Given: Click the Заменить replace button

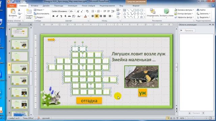Looking at the screenshot, I should click(203, 14).
